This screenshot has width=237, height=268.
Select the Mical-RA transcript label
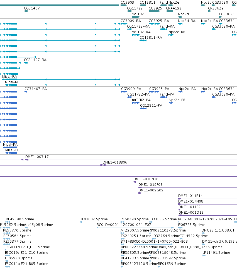[9, 77]
